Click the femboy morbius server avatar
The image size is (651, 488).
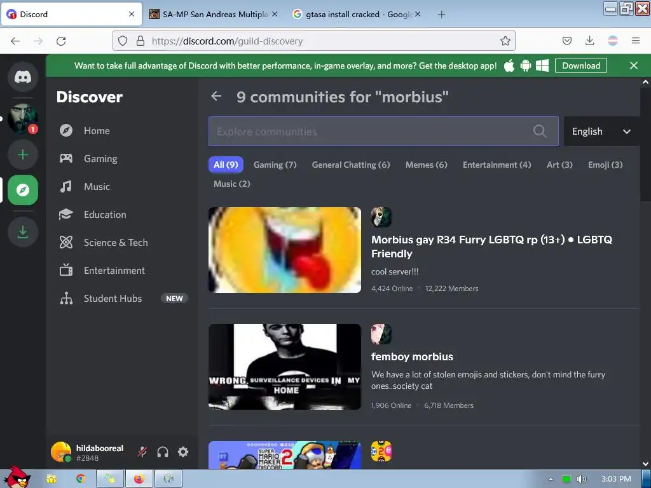(381, 334)
